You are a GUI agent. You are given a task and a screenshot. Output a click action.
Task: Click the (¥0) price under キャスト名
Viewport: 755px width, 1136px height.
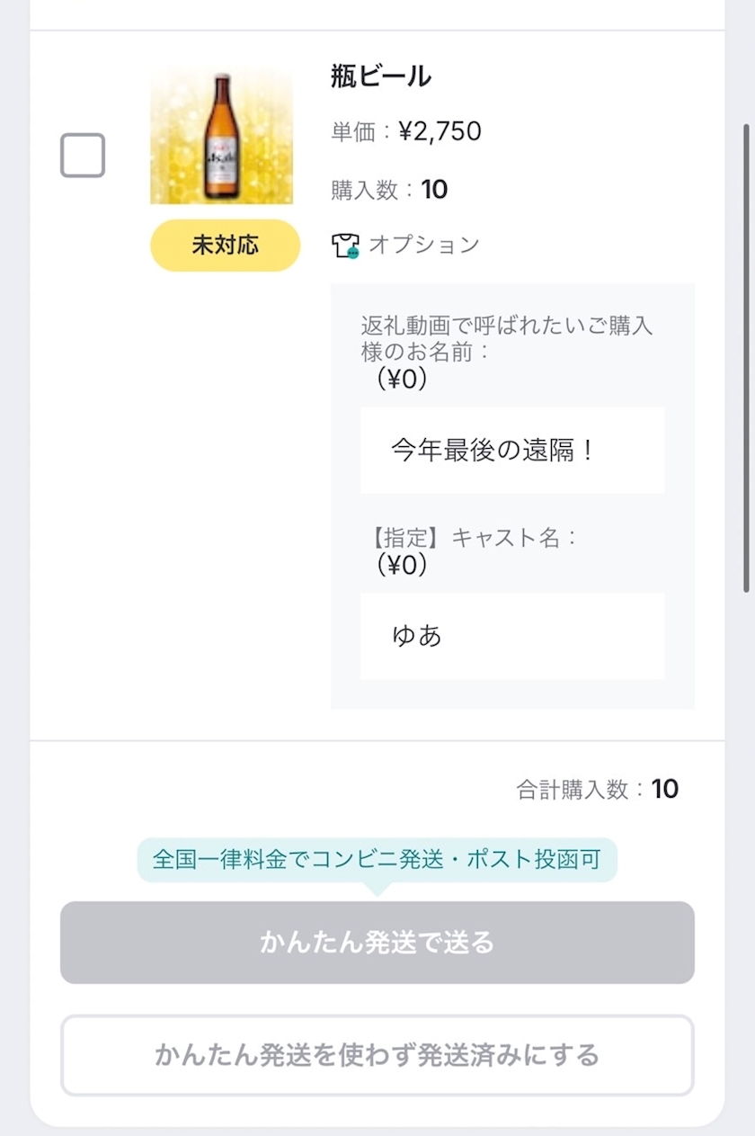click(401, 565)
